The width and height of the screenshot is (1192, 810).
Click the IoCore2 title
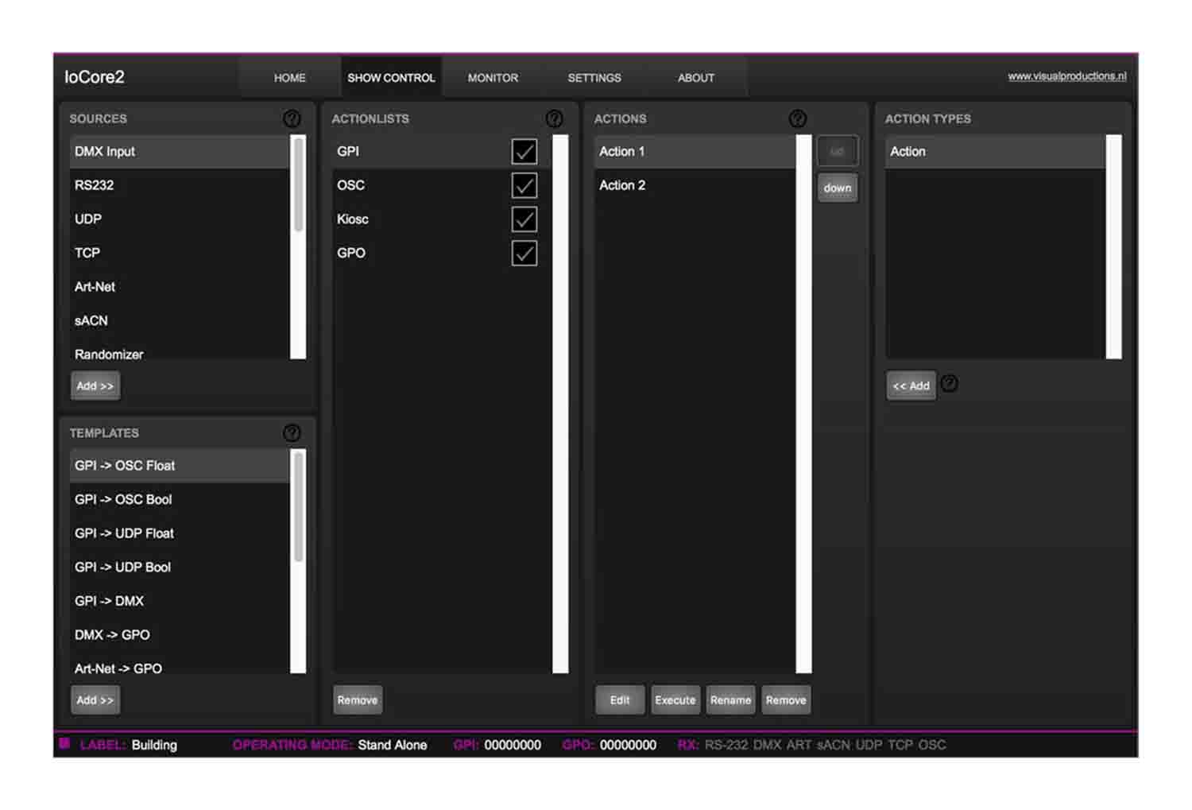[x=95, y=77]
